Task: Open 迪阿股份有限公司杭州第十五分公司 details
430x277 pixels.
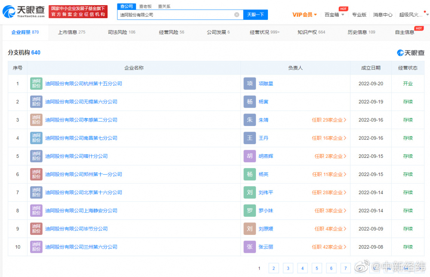Action: pos(83,83)
